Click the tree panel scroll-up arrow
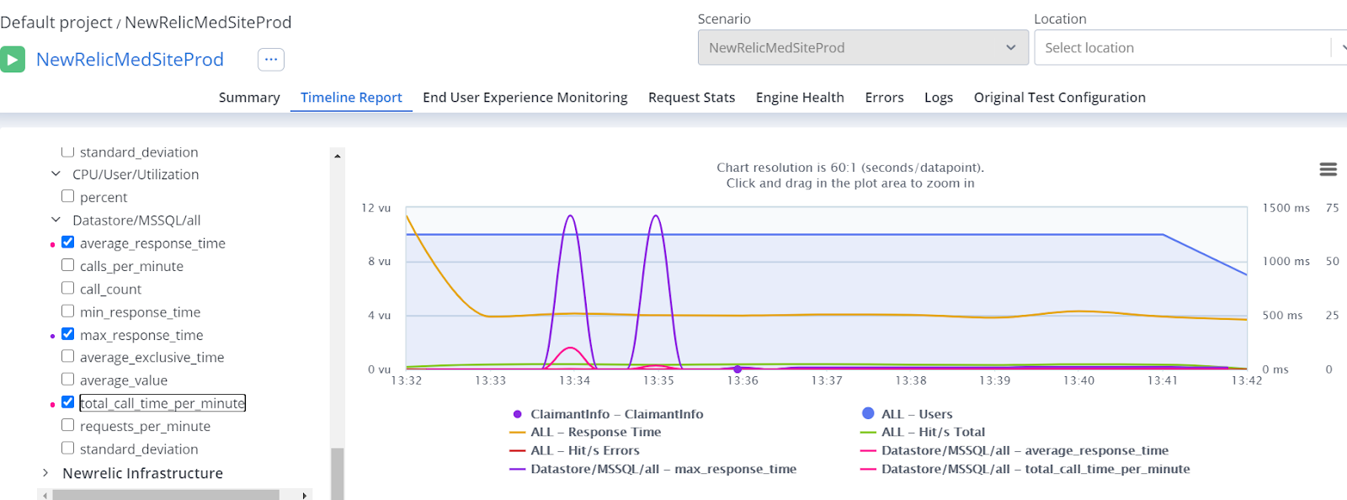 point(337,156)
